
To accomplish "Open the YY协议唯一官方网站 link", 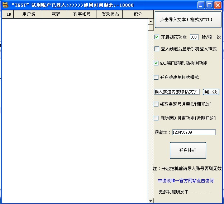I will point(186,181).
